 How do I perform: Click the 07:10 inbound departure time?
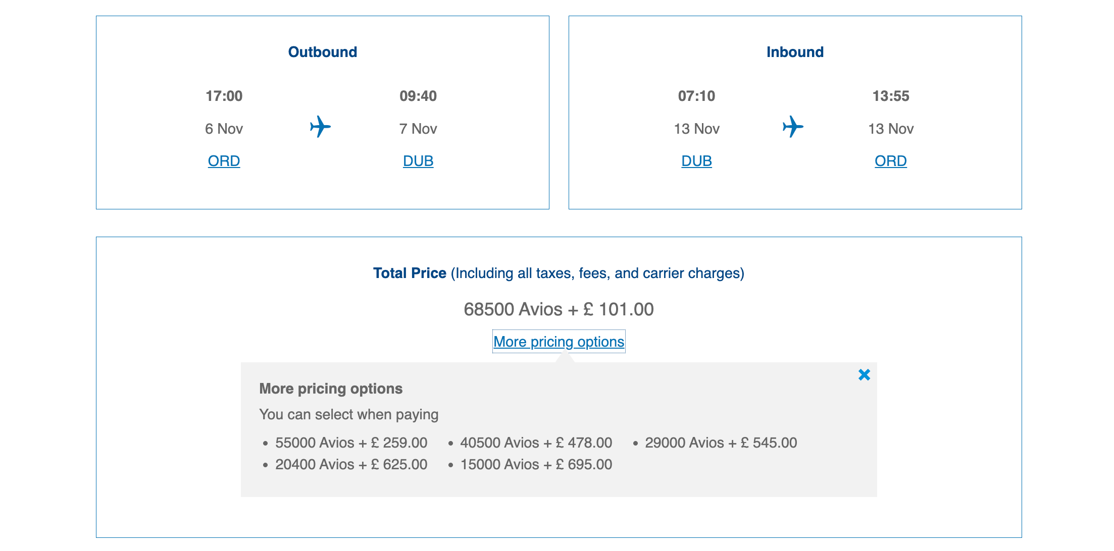(x=696, y=96)
